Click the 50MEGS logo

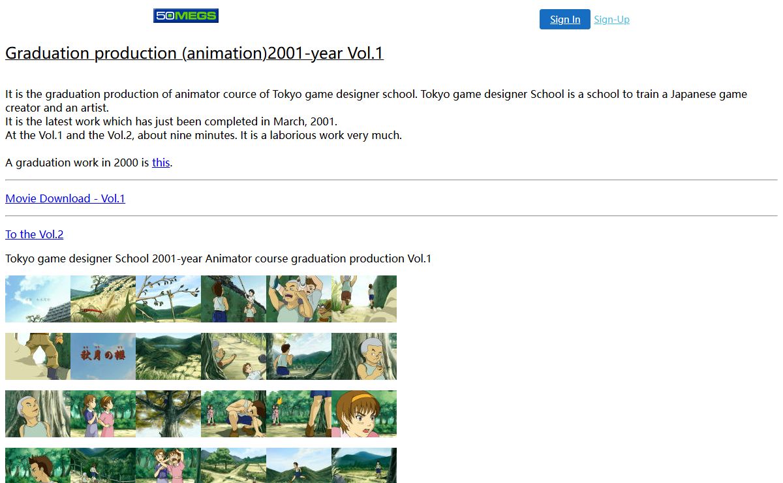point(186,16)
